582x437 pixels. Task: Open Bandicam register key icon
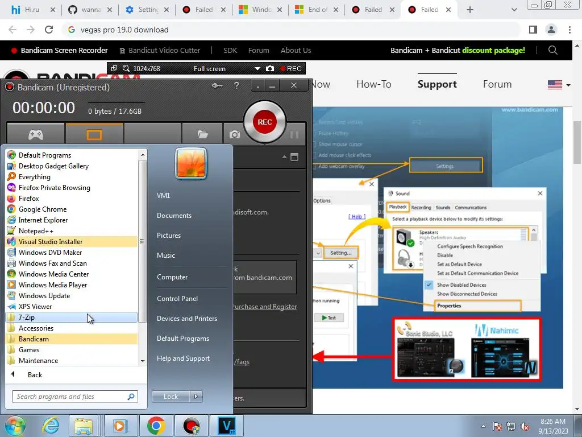coord(217,86)
